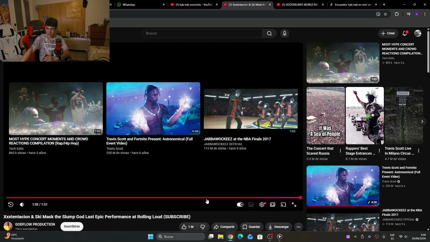Screen dimensions: 430x242
Task: Cast the video to a TV
Action: [283, 204]
